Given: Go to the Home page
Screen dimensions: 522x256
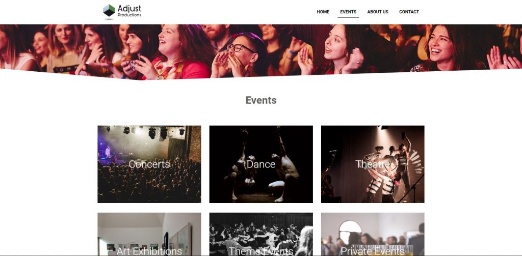Looking at the screenshot, I should point(323,12).
